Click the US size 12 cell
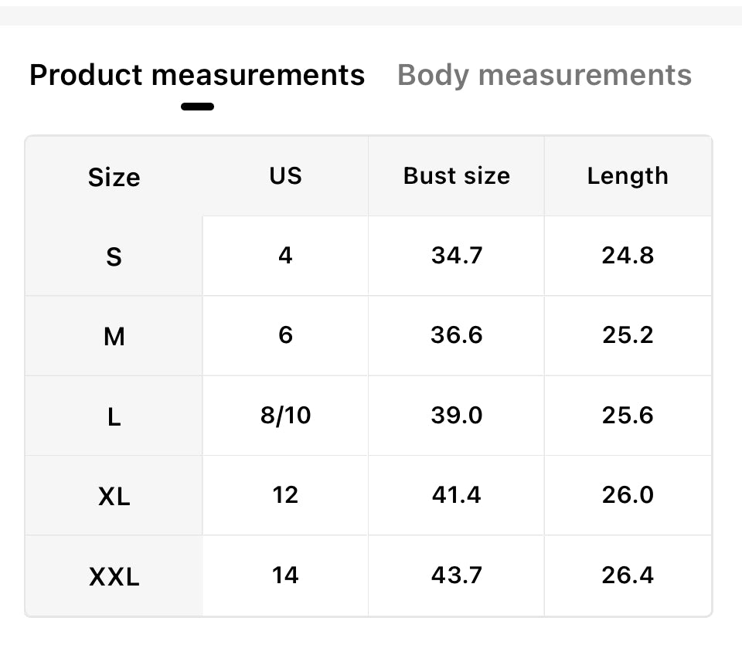This screenshot has width=742, height=645. coord(285,495)
